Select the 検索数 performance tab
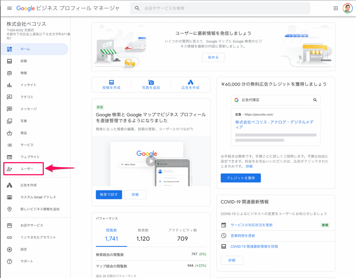356x278 pixels. tap(143, 235)
